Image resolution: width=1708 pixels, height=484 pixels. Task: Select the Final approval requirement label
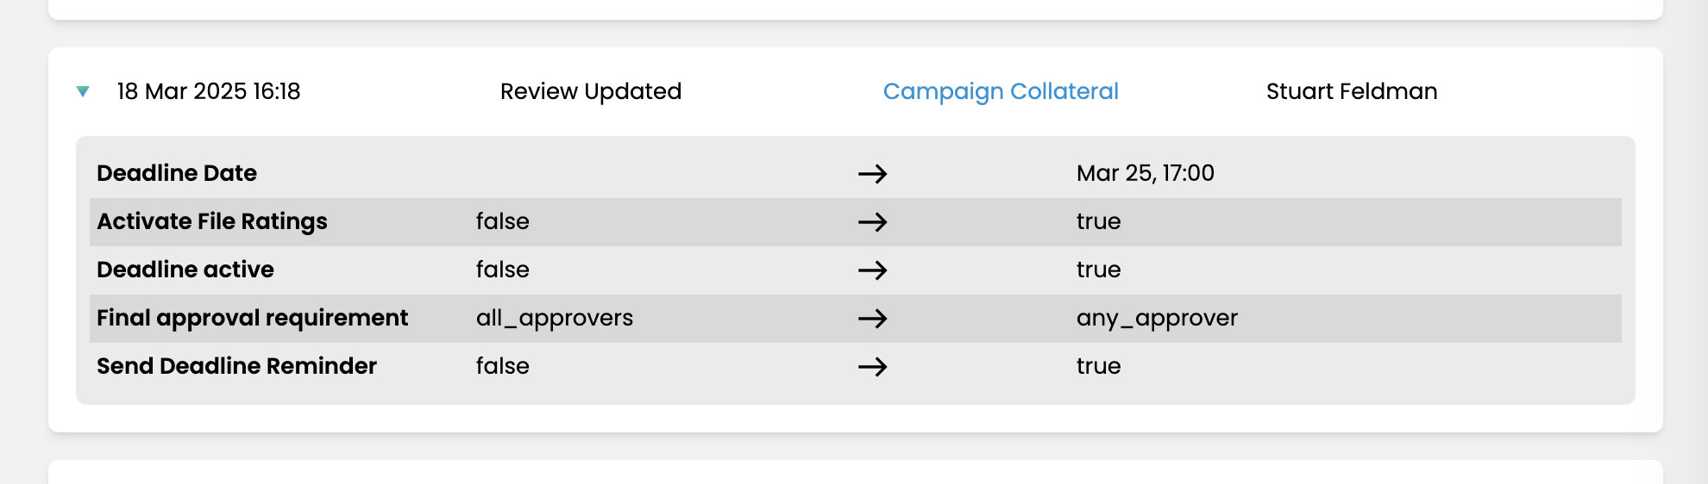[252, 318]
